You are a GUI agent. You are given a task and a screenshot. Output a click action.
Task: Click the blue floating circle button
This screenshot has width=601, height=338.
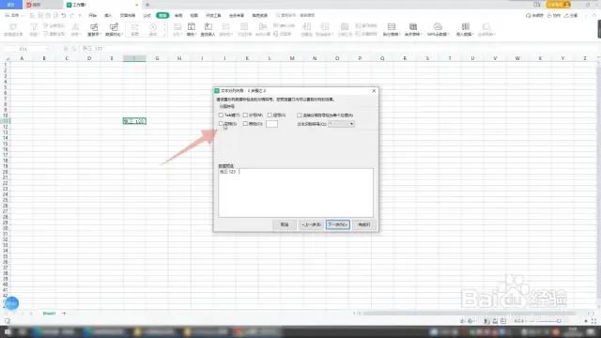(11, 303)
